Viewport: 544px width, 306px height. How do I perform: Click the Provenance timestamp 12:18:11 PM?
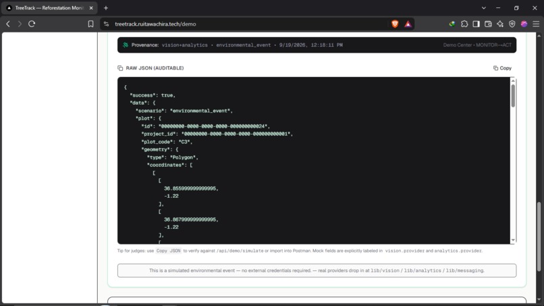tap(327, 45)
